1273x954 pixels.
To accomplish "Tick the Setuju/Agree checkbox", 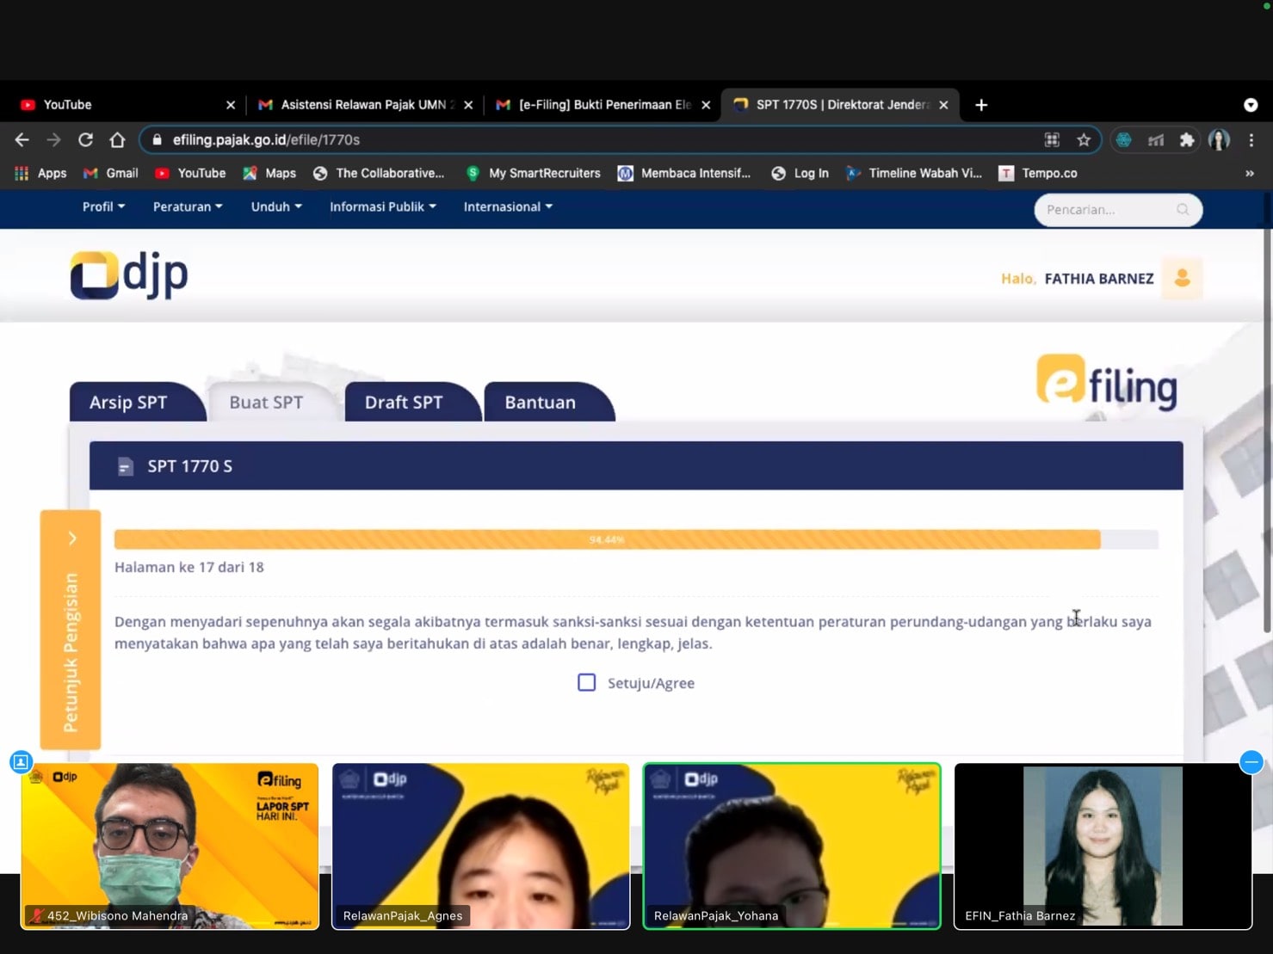I will (x=586, y=683).
